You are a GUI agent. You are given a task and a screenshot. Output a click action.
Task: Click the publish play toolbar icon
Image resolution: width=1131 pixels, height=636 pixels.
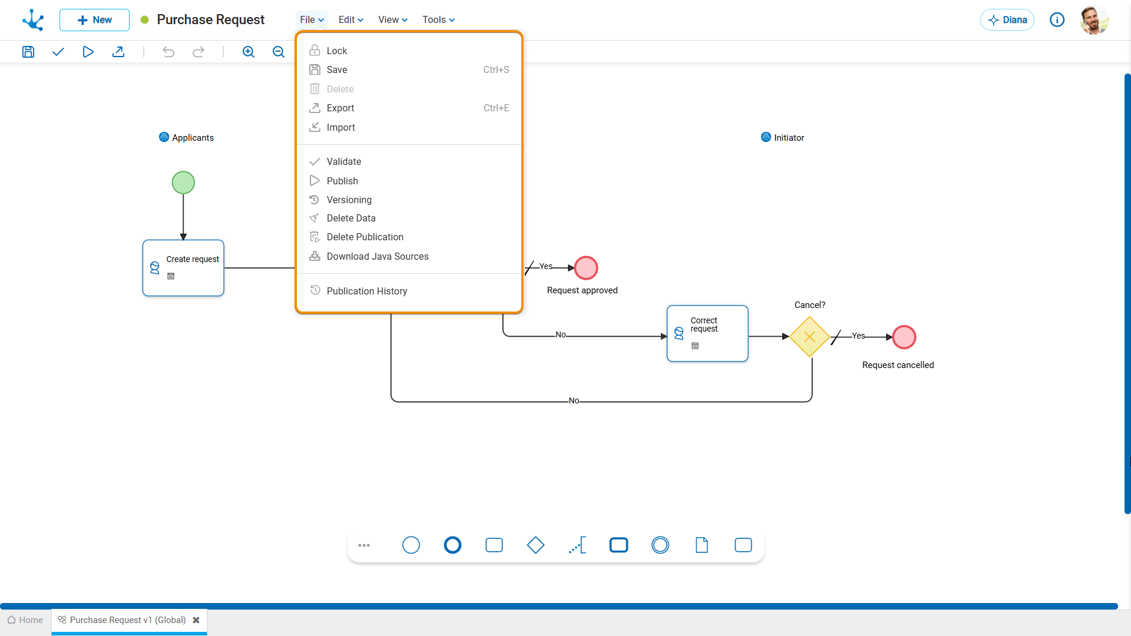88,52
